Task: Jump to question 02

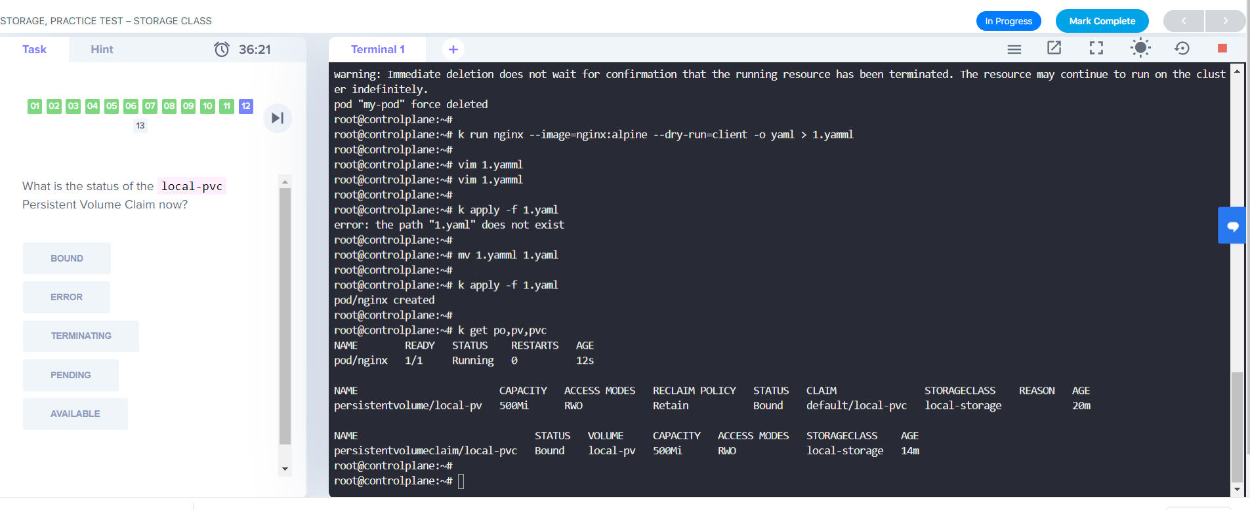Action: point(54,106)
